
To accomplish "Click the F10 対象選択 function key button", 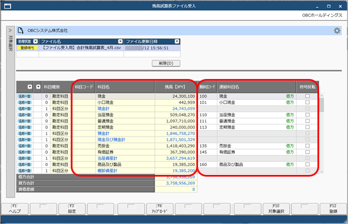I will click(x=276, y=209).
